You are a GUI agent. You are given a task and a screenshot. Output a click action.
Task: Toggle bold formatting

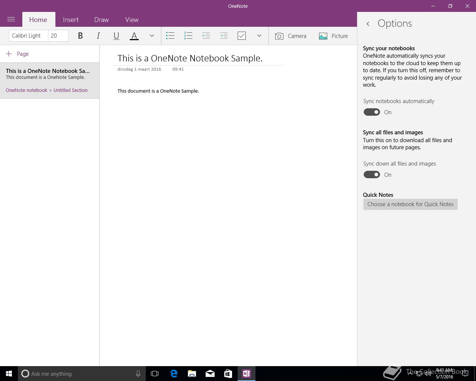(x=80, y=36)
